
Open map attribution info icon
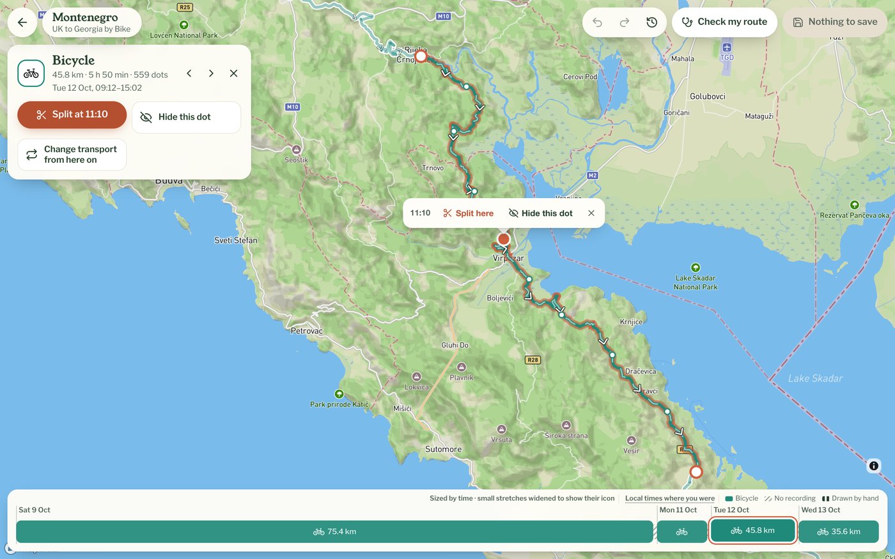tap(874, 466)
